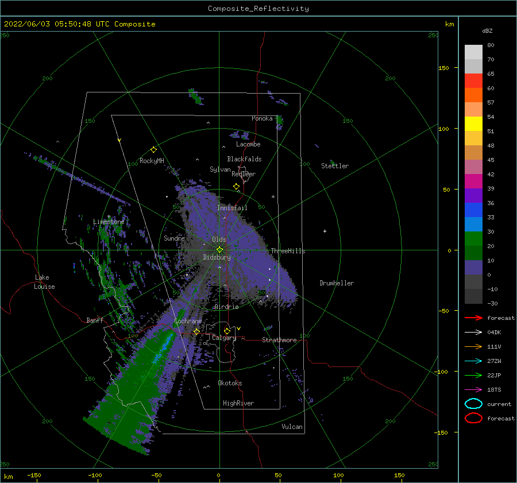Image resolution: width=517 pixels, height=483 pixels.
Task: Click the Stettler label on the map
Action: tap(335, 166)
